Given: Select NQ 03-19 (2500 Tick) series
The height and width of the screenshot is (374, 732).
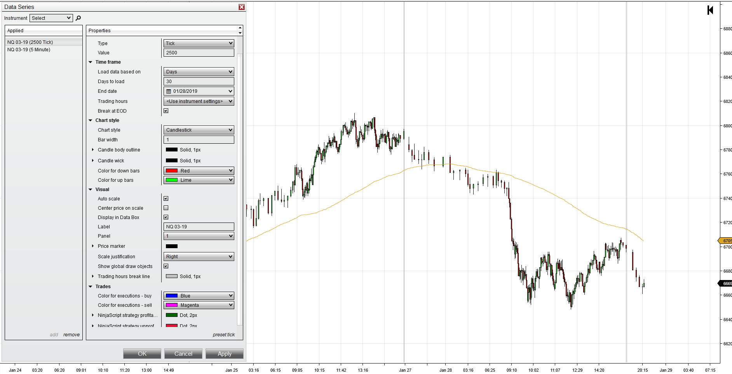Looking at the screenshot, I should pos(30,42).
